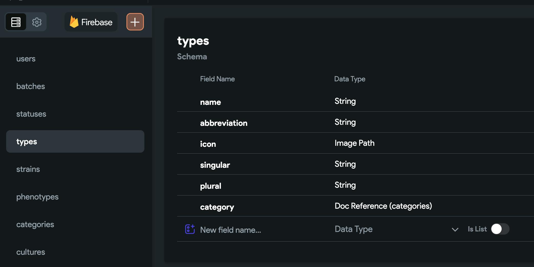Open the database collections view icon
The height and width of the screenshot is (267, 534).
coord(16,22)
